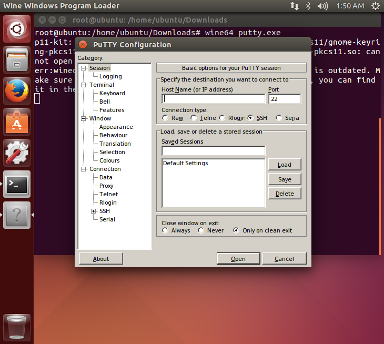384x344 pixels.
Task: Click the 1:50 AM clock indicator
Action: [350, 6]
